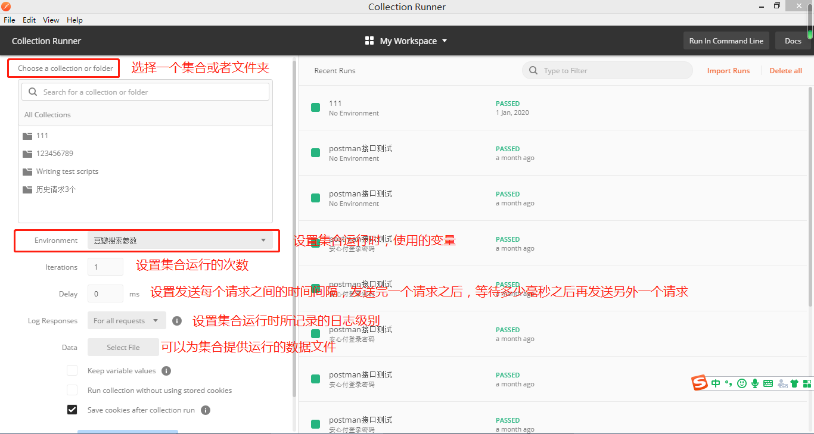
Task: Open the Edit menu
Action: tap(29, 20)
